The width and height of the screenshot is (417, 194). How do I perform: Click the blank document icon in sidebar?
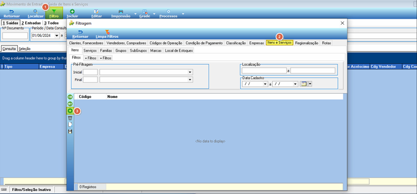70,124
